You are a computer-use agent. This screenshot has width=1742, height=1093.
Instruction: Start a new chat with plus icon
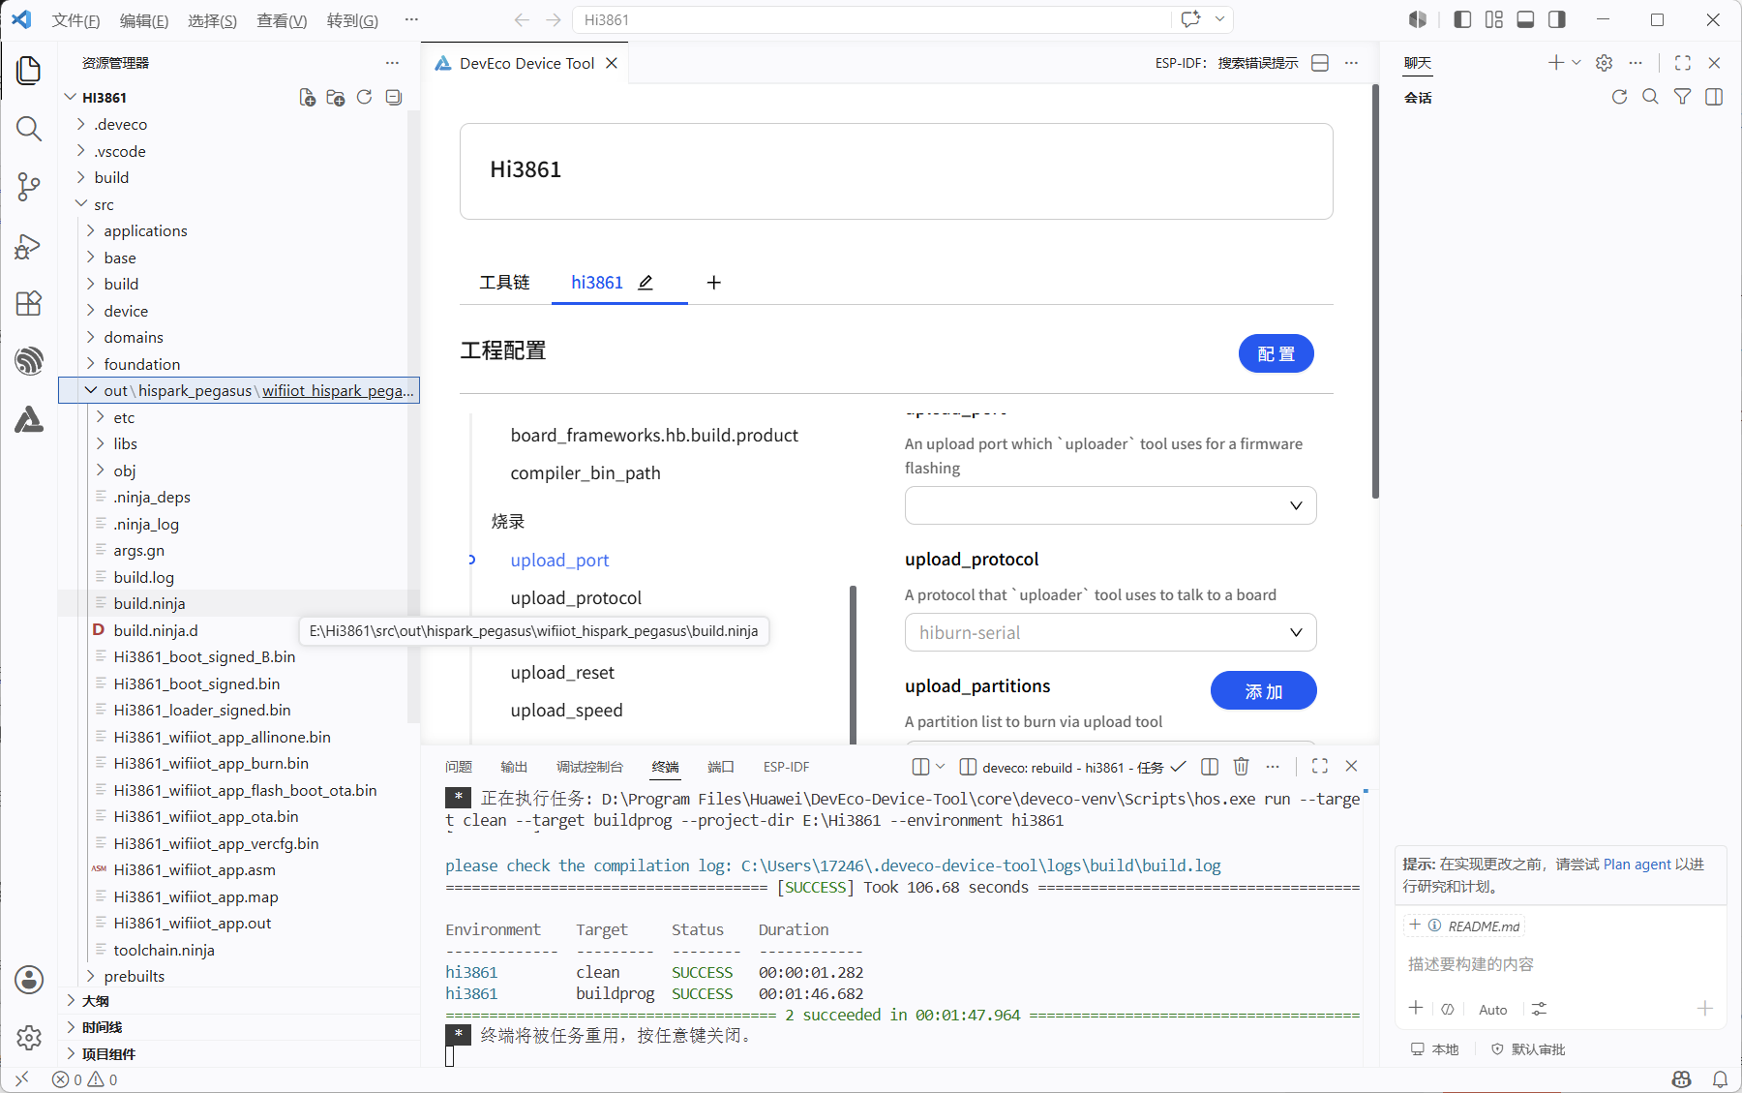pos(1555,63)
